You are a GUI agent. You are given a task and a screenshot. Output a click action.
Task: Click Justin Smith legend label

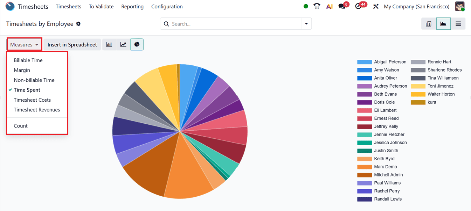386,151
